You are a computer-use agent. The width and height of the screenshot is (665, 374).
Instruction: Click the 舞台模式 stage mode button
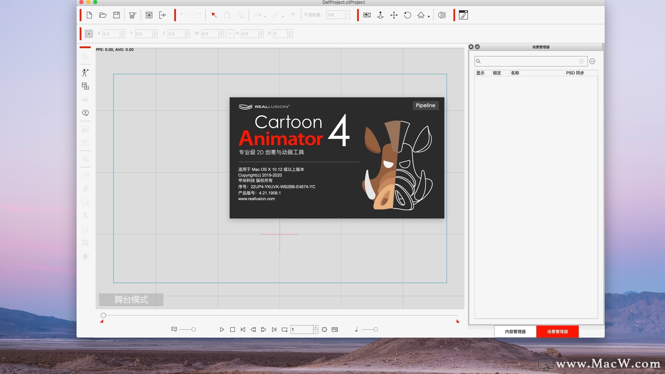click(131, 300)
